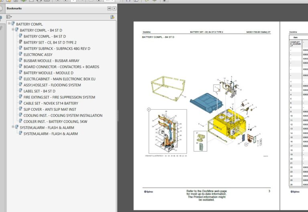Open ELECTR.CABINET - MAIN ELECTRONIC BOX EU
This screenshot has width=308, height=212.
(59, 79)
